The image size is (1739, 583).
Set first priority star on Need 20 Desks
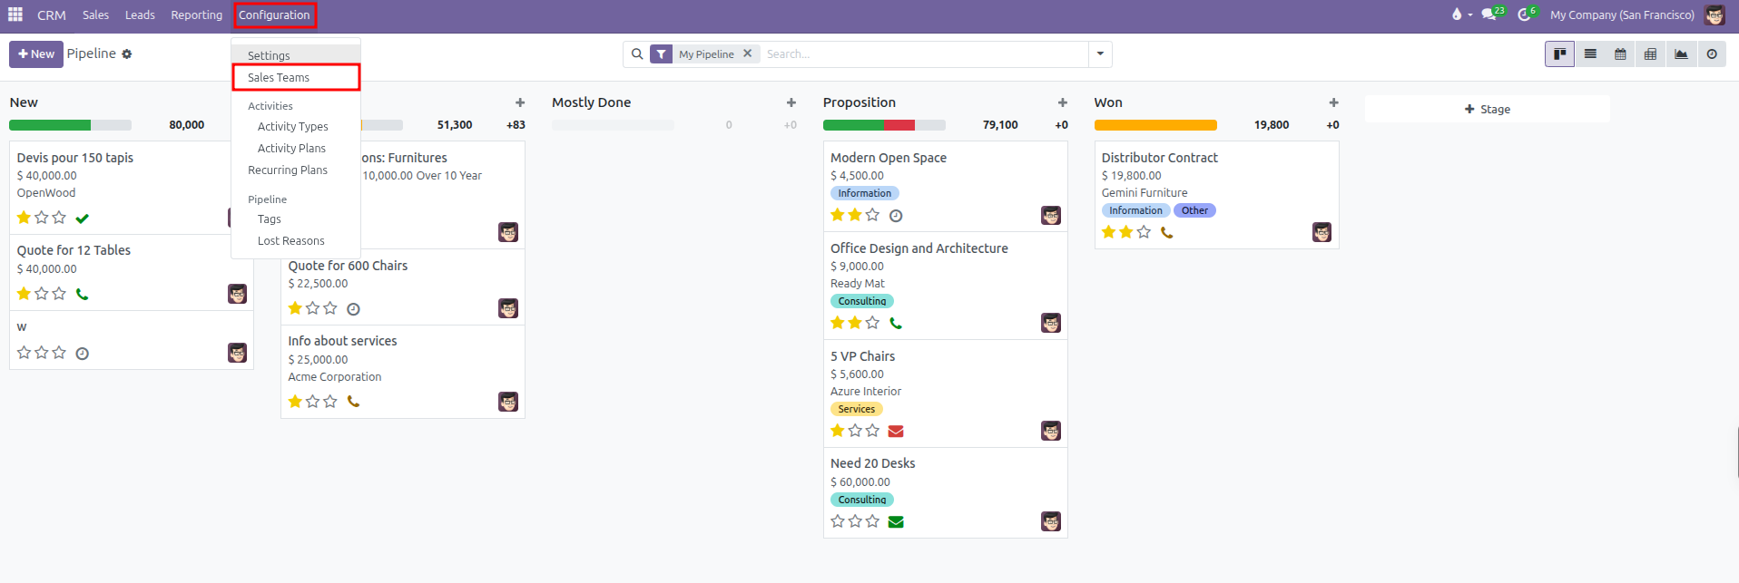(x=838, y=520)
